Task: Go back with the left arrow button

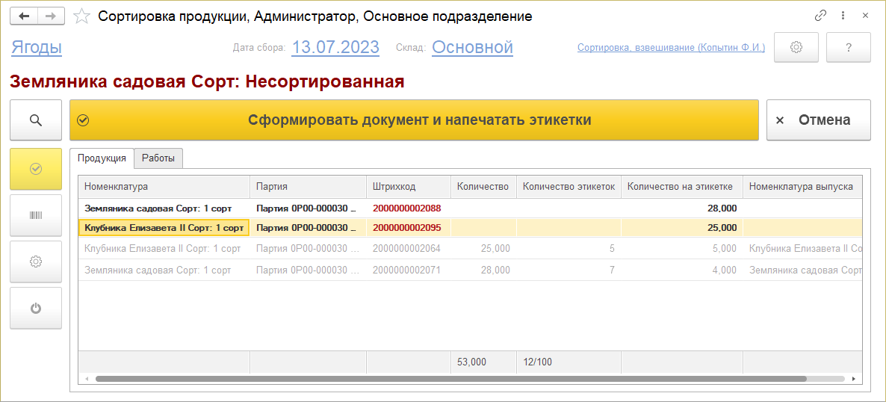Action: click(x=25, y=16)
